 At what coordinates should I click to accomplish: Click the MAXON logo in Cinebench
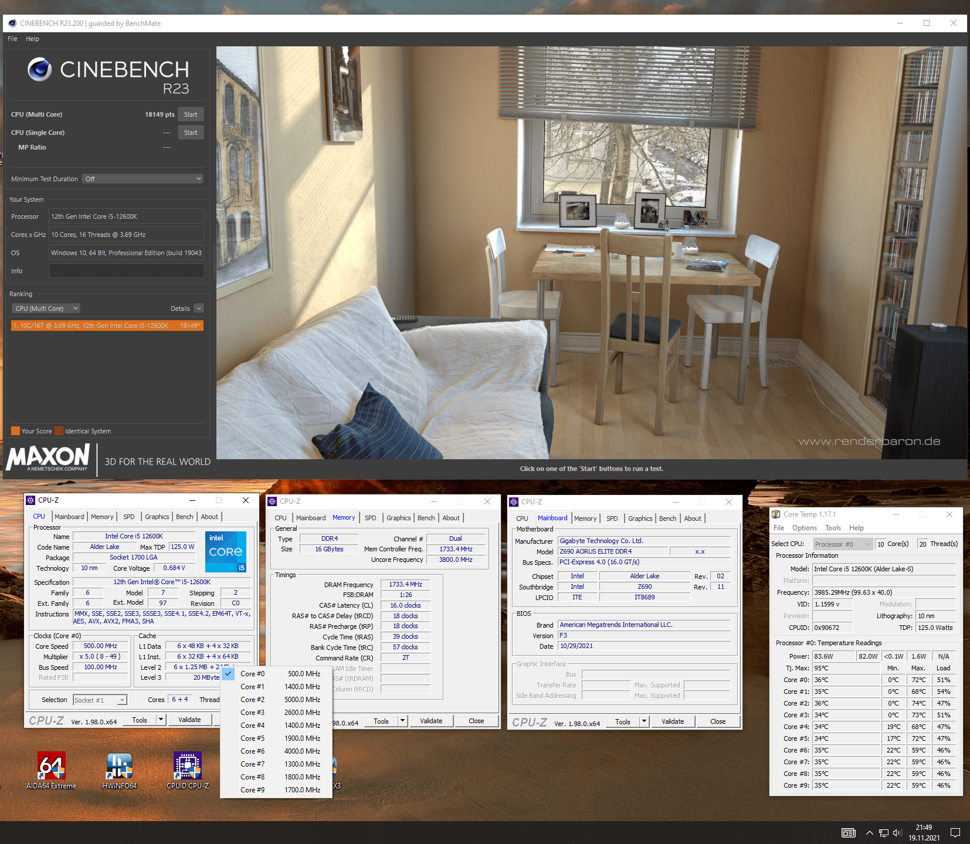(x=48, y=457)
